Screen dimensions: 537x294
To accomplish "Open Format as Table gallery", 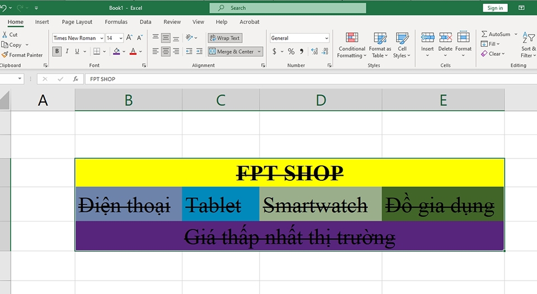I will 380,45.
